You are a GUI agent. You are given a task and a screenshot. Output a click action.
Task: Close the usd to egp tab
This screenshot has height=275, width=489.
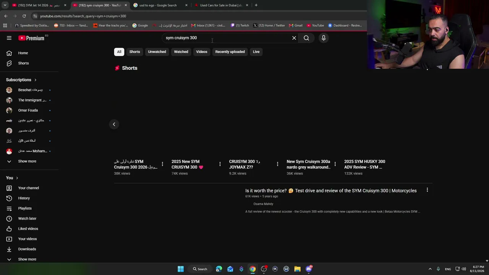tap(186, 5)
